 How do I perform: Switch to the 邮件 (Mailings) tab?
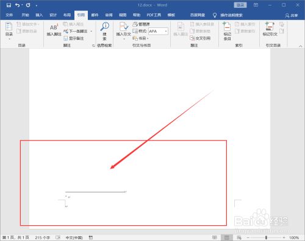tap(95, 15)
